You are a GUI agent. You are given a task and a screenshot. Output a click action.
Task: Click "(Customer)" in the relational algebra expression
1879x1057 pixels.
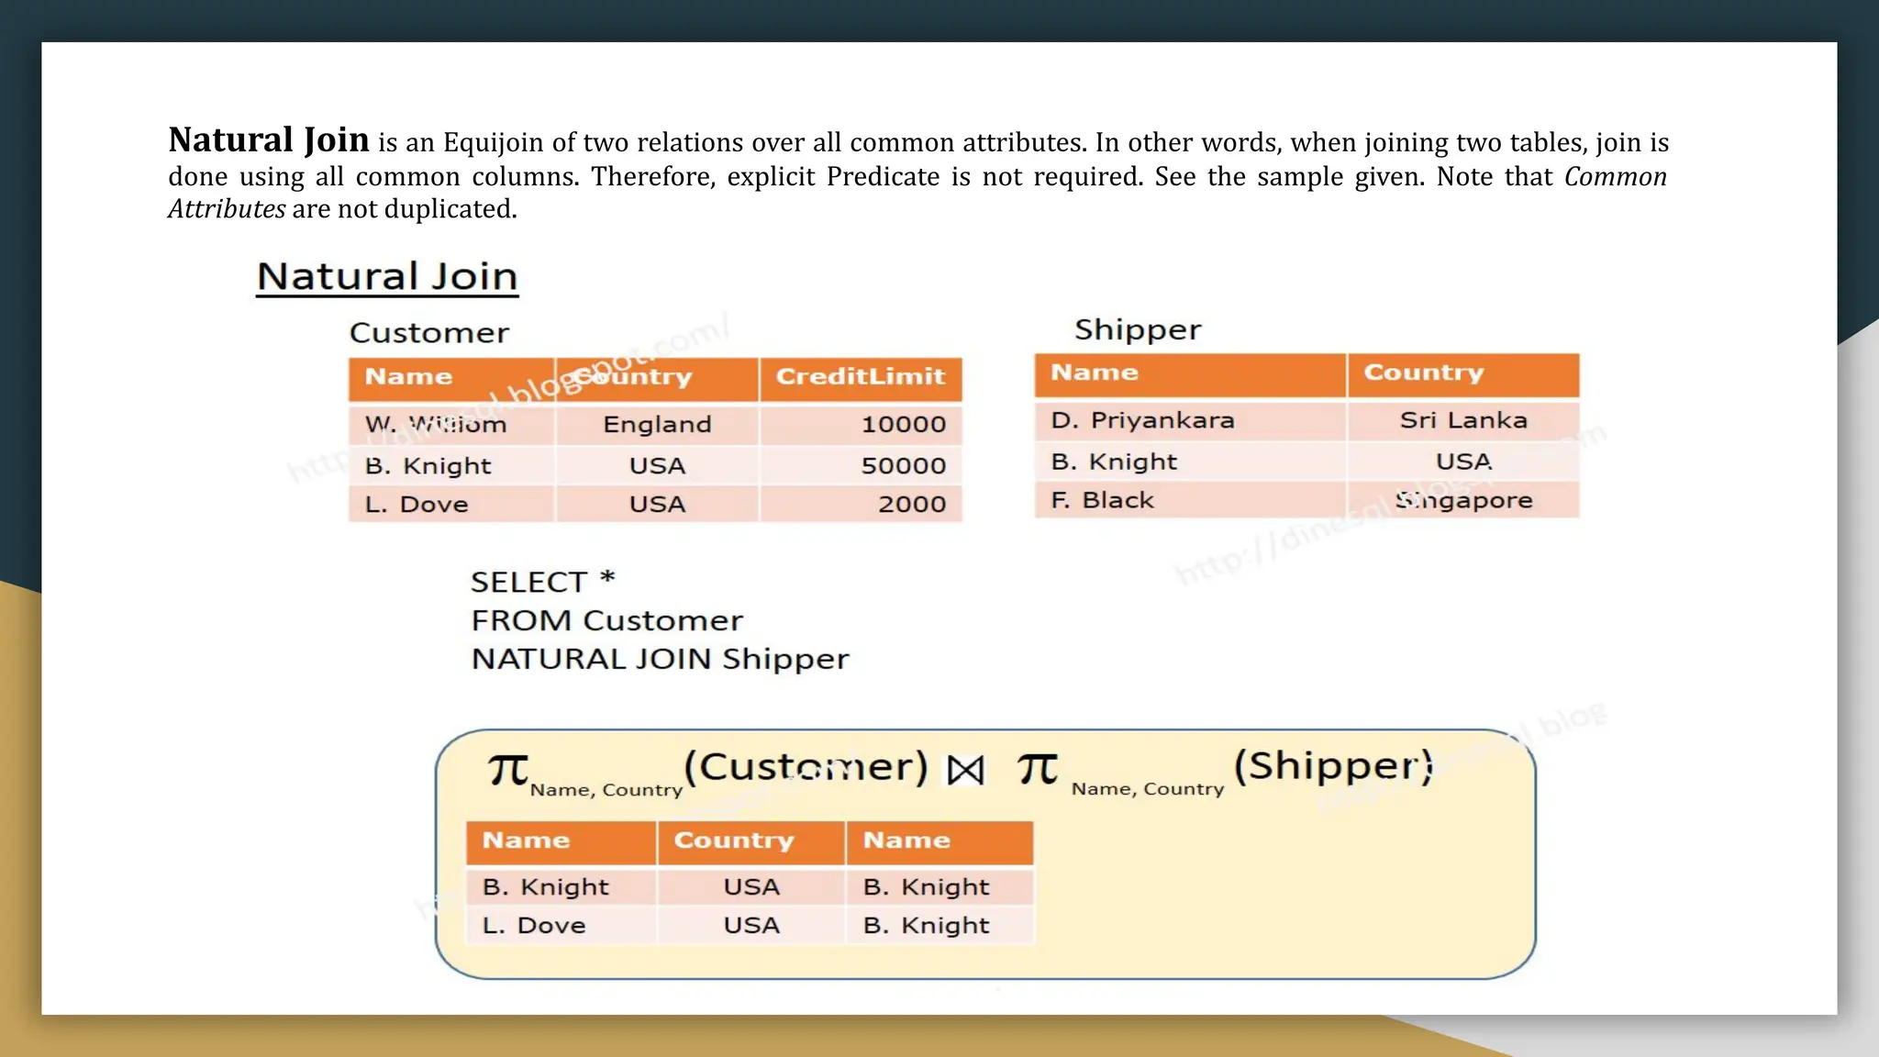pos(806,767)
